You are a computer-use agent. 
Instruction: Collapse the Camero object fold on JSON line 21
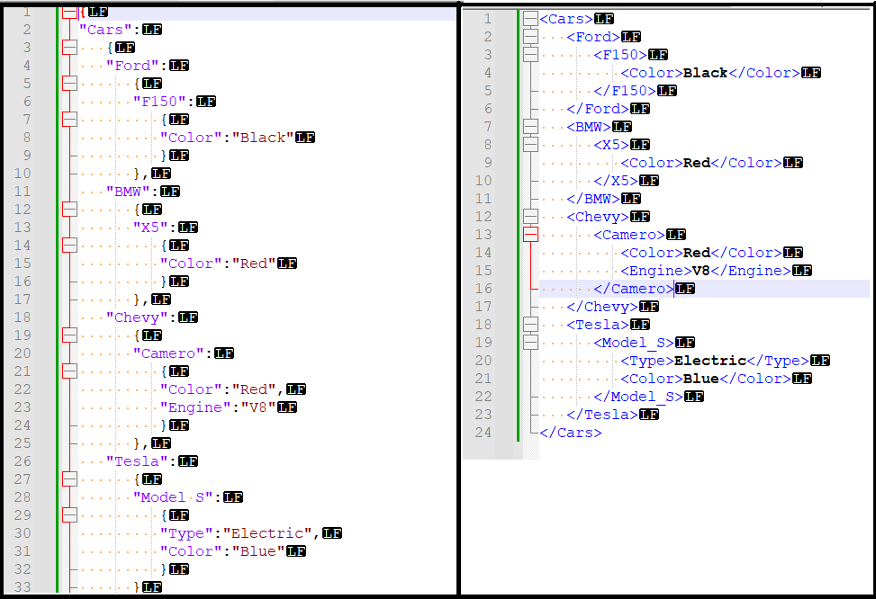(x=70, y=371)
